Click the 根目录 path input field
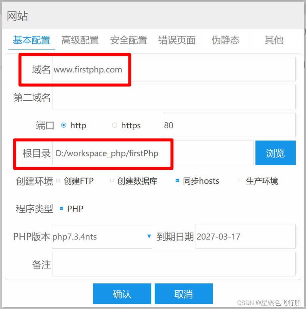The width and height of the screenshot is (306, 309). (x=153, y=153)
